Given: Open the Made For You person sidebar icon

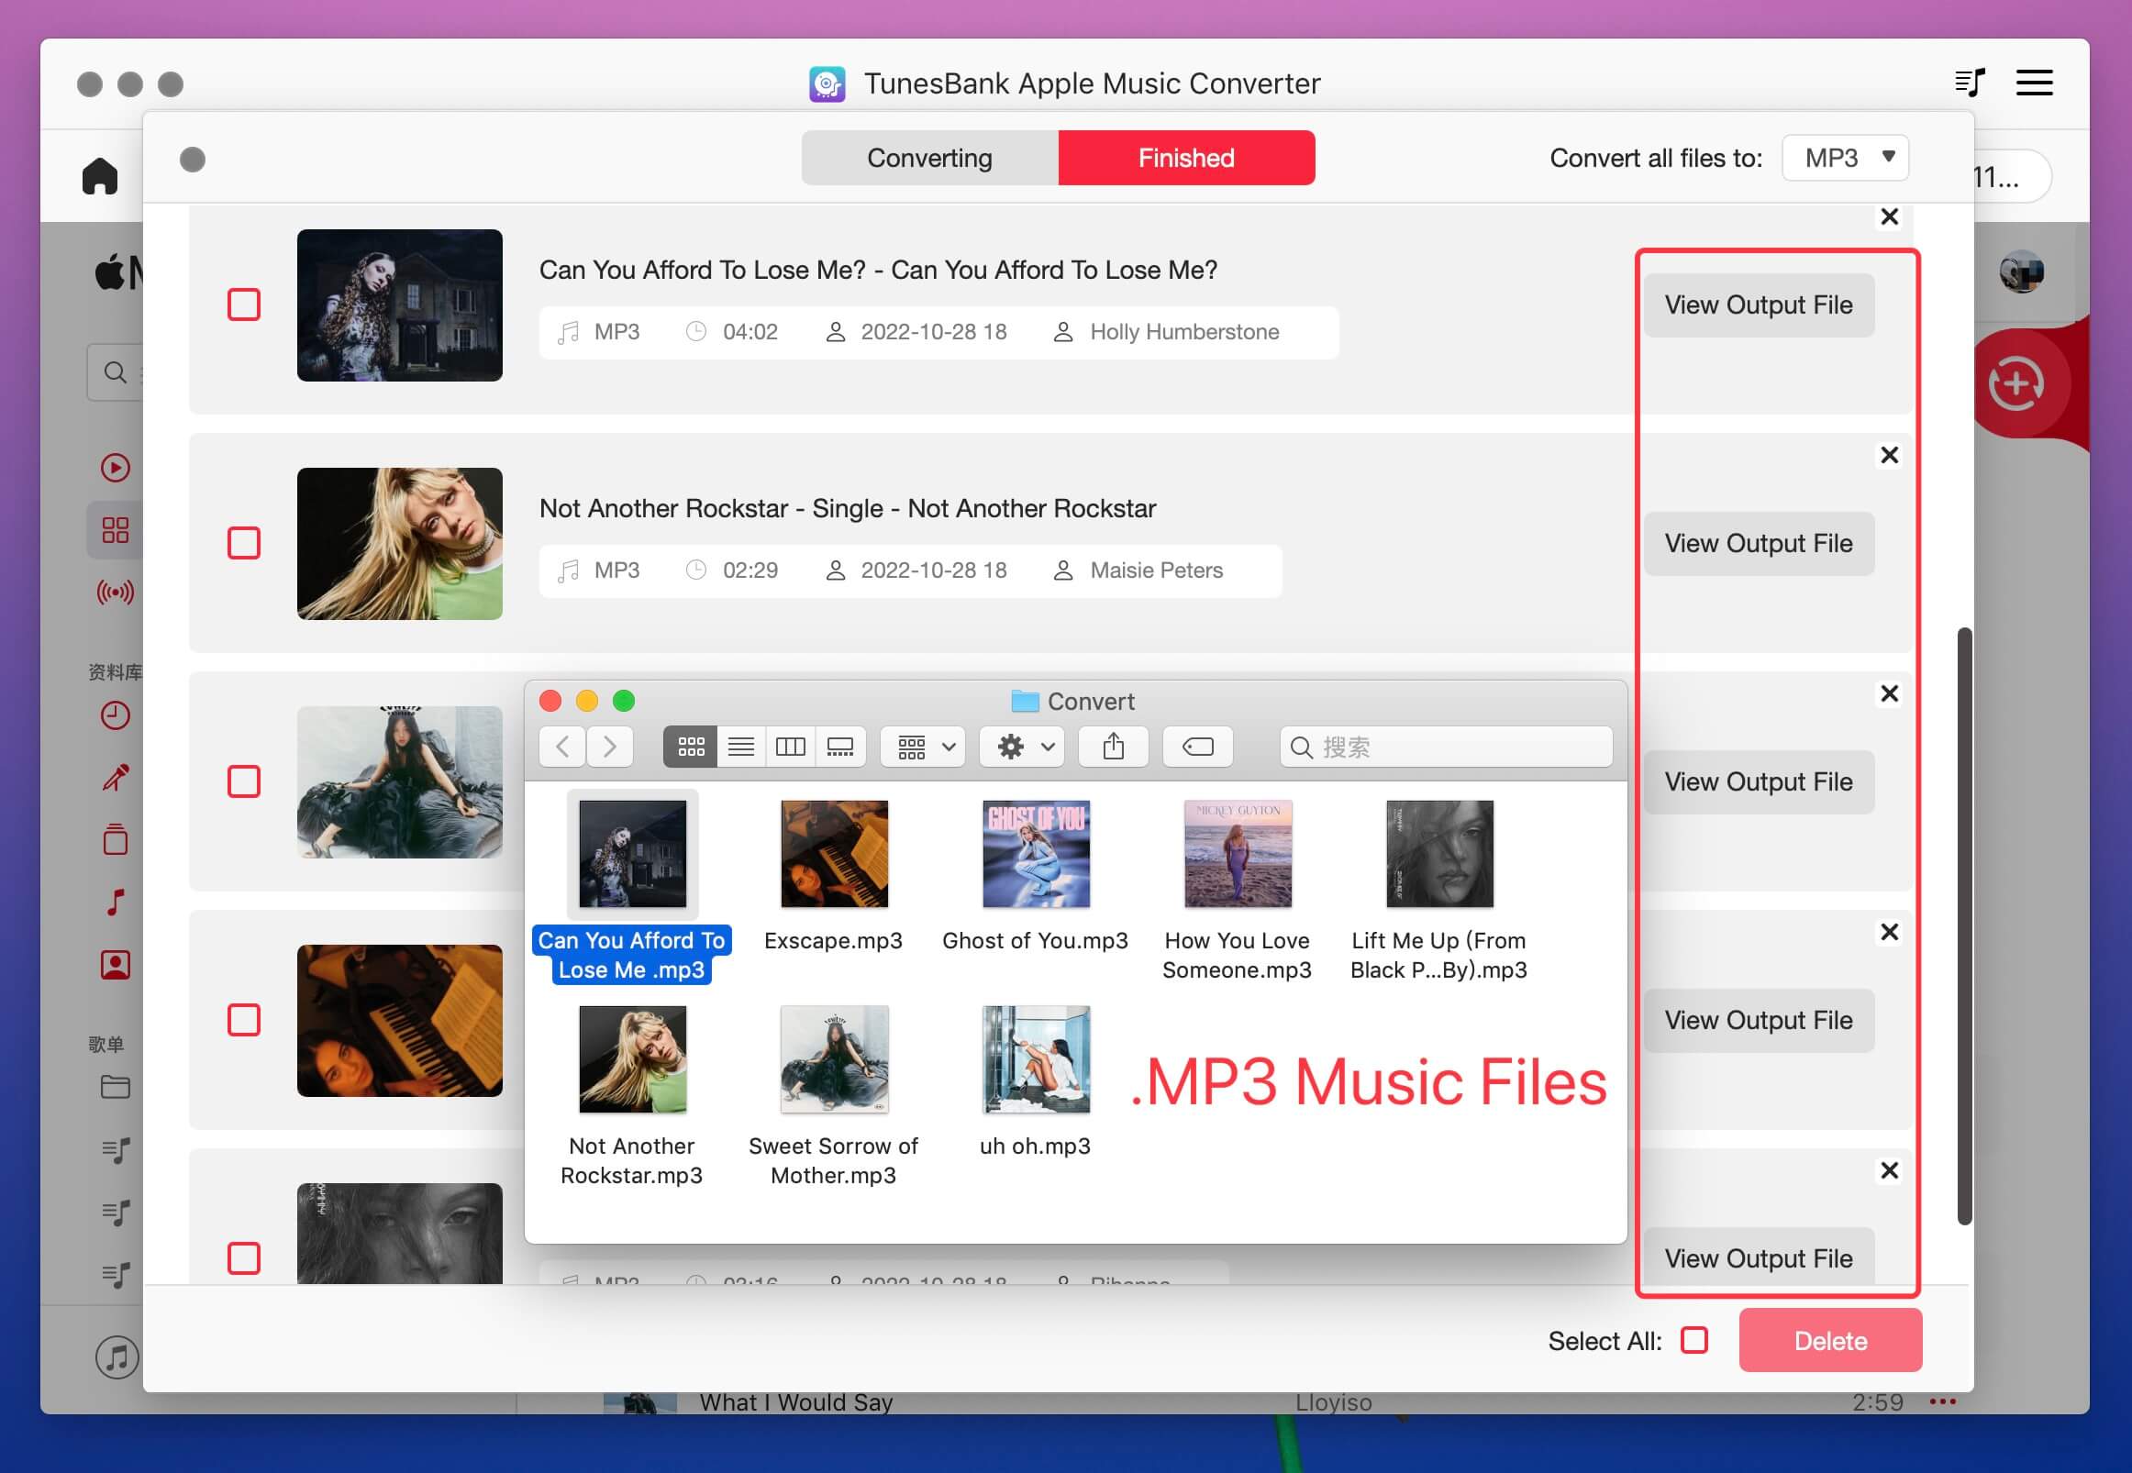Looking at the screenshot, I should [116, 965].
